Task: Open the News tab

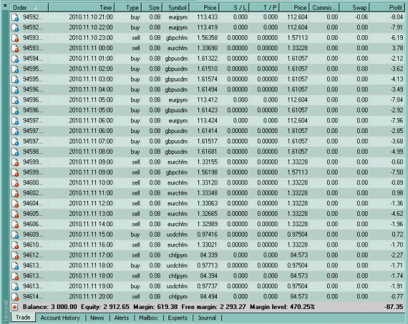Action: tap(97, 317)
